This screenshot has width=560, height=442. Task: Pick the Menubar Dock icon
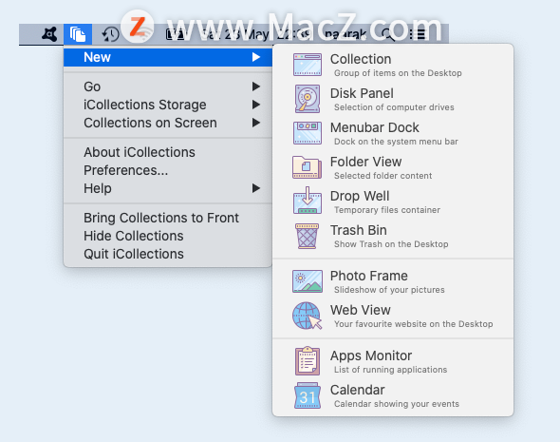tap(308, 133)
